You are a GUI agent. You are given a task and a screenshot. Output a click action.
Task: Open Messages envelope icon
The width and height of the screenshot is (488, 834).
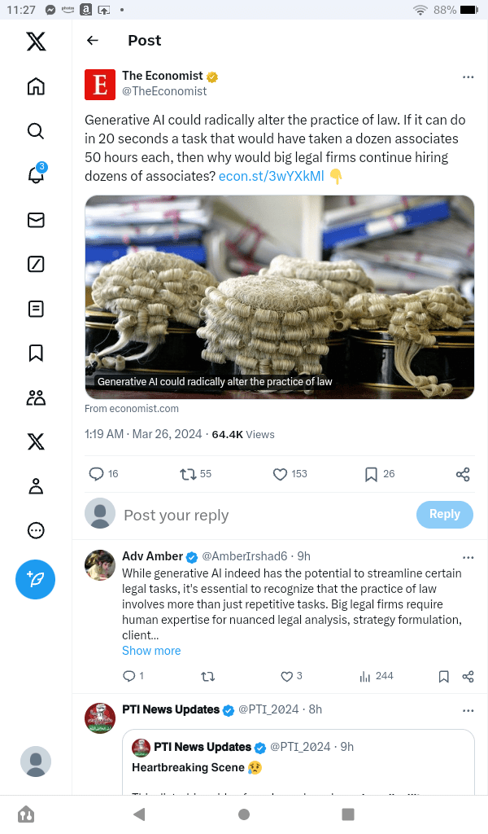(x=36, y=220)
